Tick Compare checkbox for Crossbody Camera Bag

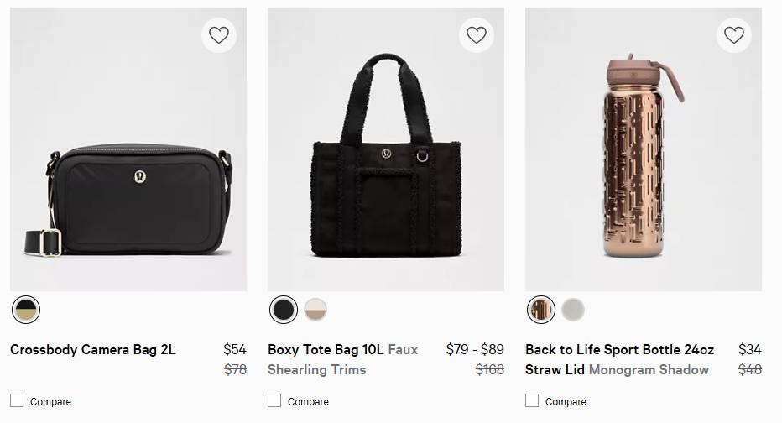tap(18, 400)
